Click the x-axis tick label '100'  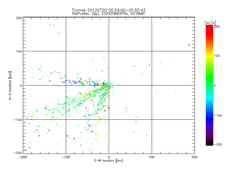pos(152,157)
